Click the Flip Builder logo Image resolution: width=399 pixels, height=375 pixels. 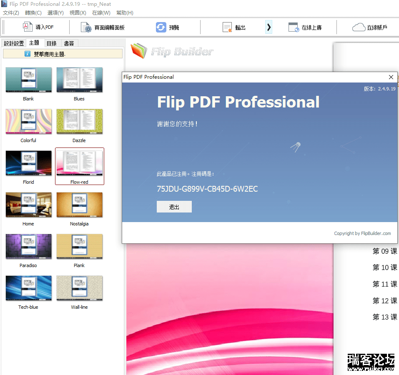click(x=172, y=51)
